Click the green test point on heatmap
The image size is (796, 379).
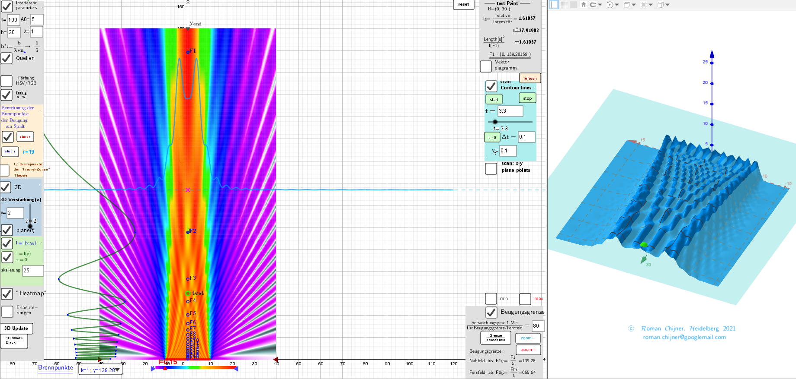[188, 294]
